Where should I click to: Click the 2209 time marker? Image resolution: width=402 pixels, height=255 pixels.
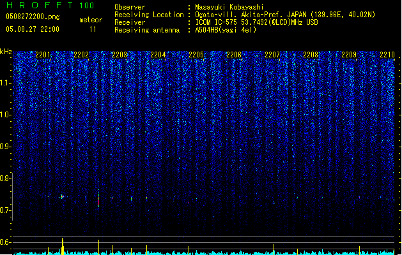coord(349,55)
